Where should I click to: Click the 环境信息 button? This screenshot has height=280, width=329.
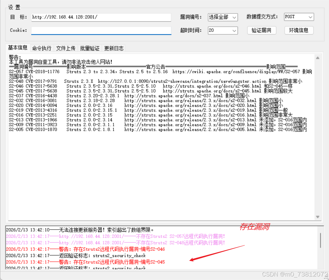[x=299, y=30]
